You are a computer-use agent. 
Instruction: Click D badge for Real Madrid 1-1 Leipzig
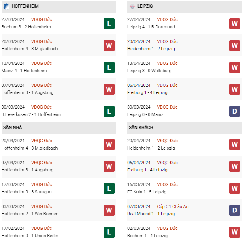pos(234,210)
